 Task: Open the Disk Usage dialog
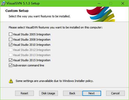point(48,93)
